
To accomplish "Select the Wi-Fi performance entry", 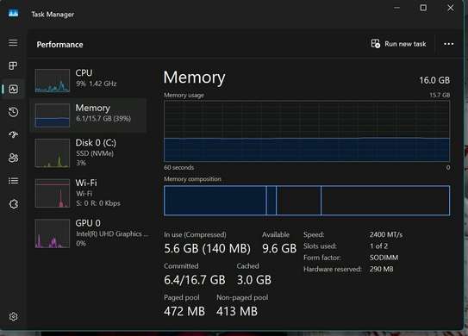I will click(x=88, y=193).
